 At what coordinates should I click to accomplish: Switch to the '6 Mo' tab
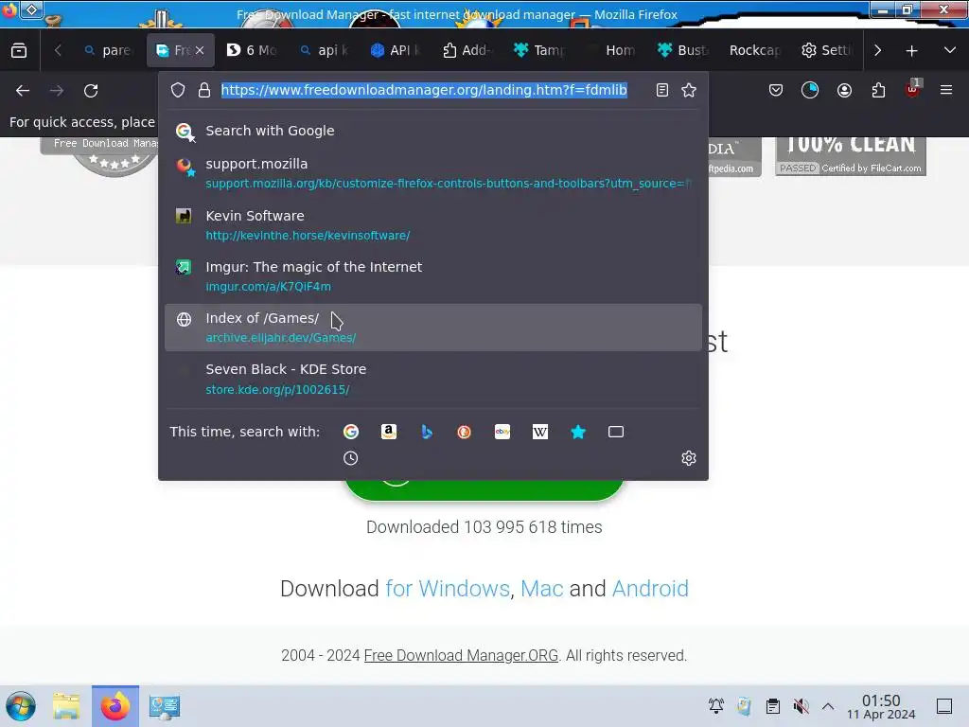[x=251, y=50]
